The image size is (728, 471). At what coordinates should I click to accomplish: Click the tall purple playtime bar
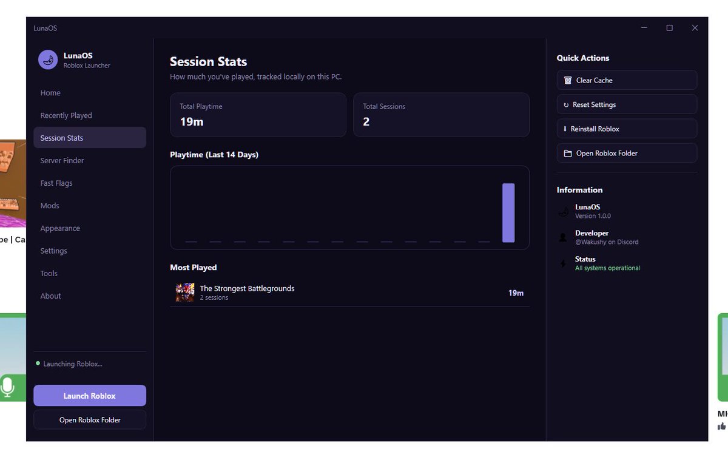pos(508,213)
